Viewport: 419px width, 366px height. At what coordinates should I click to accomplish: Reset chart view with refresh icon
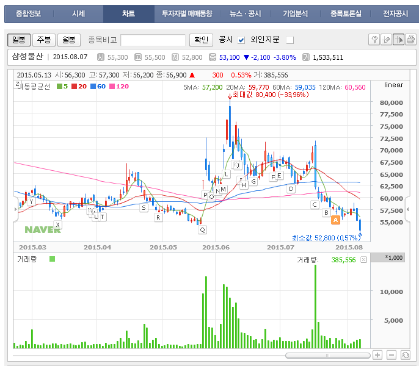[x=406, y=355]
